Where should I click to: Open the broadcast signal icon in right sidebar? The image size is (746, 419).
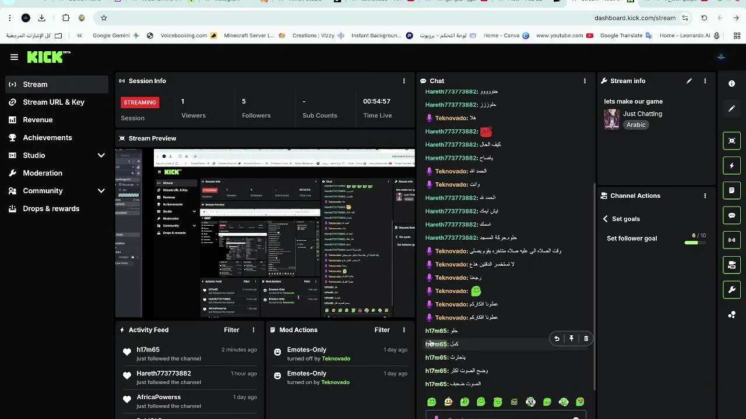click(x=732, y=240)
